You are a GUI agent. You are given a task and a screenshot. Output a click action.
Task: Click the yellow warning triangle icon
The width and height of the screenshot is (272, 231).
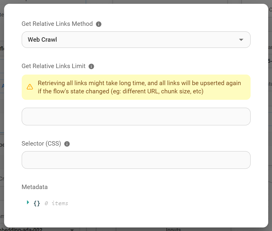30,87
